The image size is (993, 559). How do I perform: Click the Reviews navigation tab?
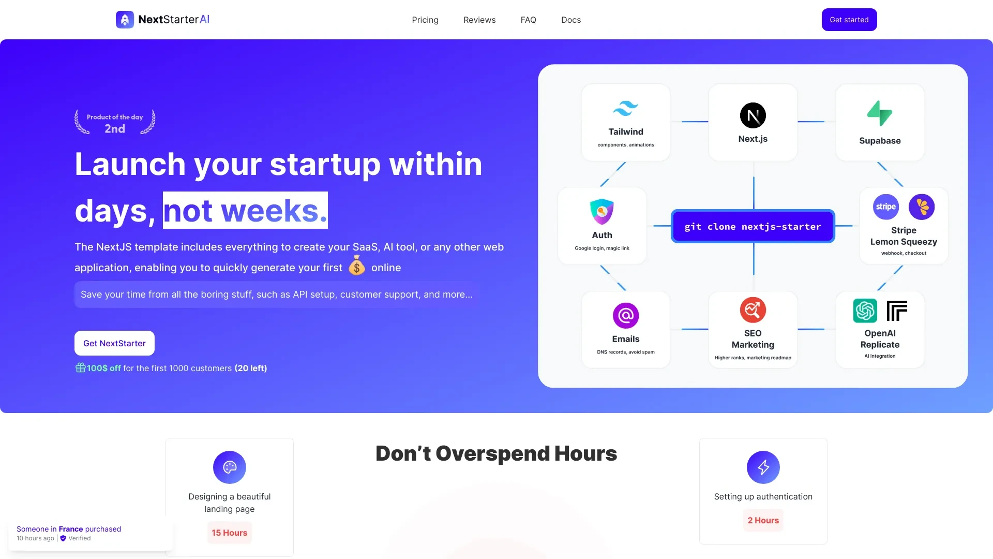click(x=479, y=20)
